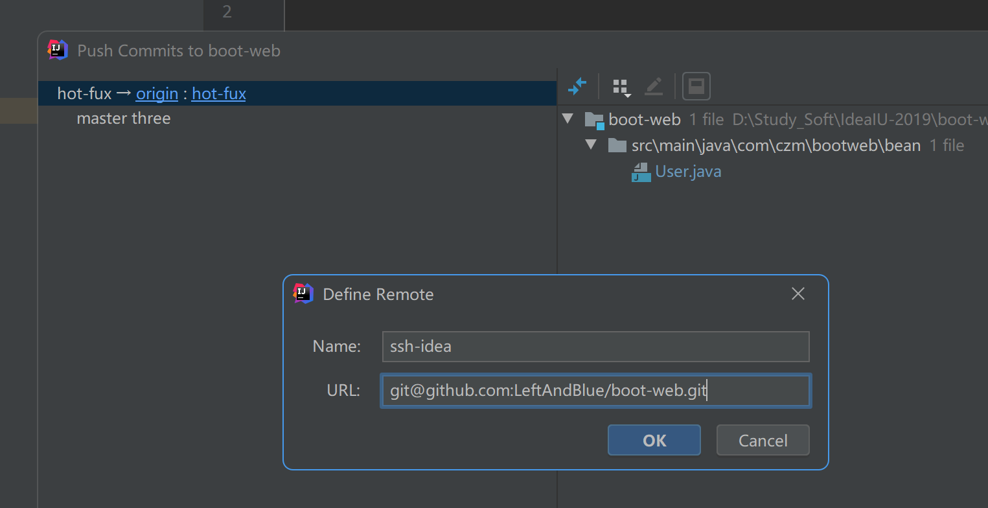Toggle the preview diff toolbar icon
988x508 pixels.
696,86
